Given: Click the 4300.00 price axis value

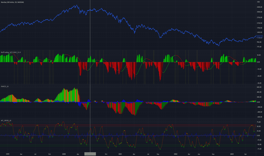Looking at the screenshot, I should [x=259, y=7].
